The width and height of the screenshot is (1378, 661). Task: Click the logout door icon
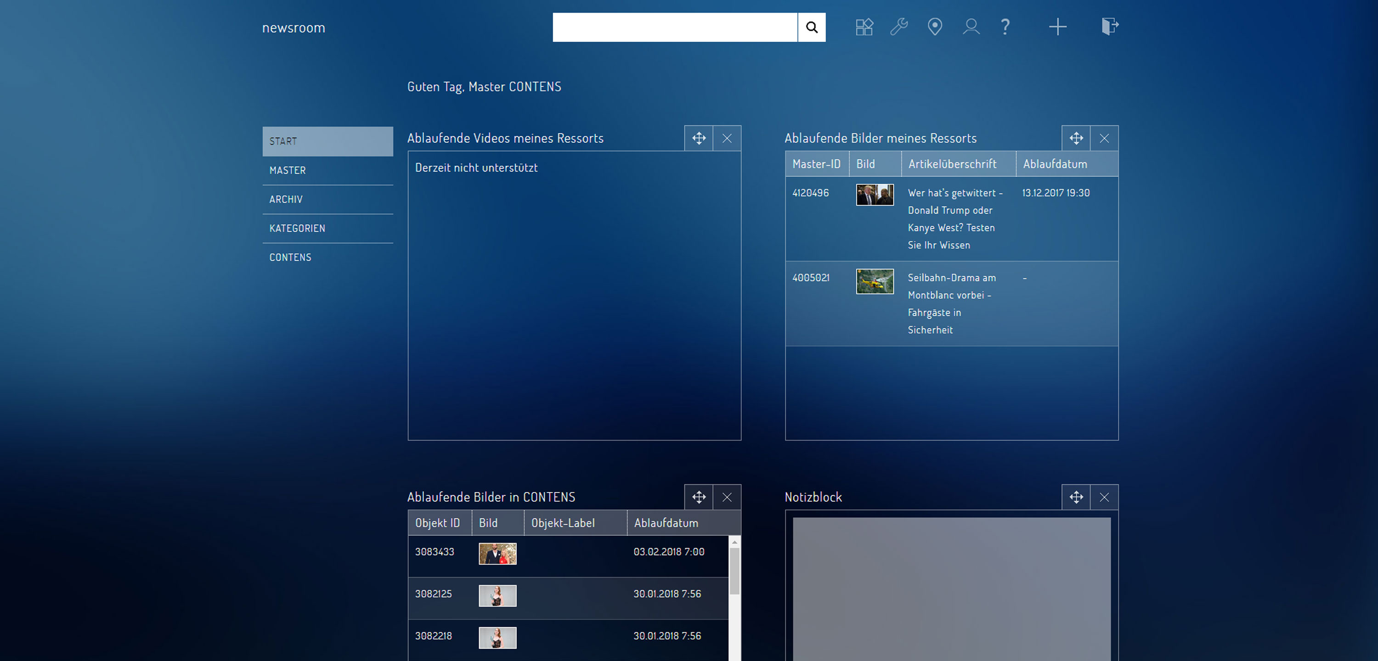(x=1110, y=26)
